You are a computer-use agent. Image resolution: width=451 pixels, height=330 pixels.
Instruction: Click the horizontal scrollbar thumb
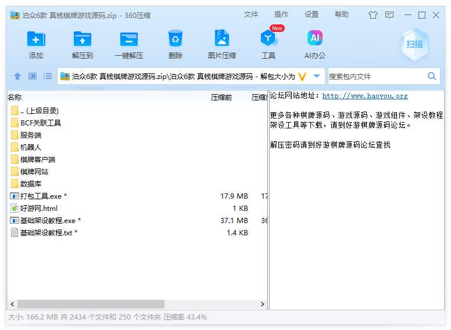click(91, 304)
